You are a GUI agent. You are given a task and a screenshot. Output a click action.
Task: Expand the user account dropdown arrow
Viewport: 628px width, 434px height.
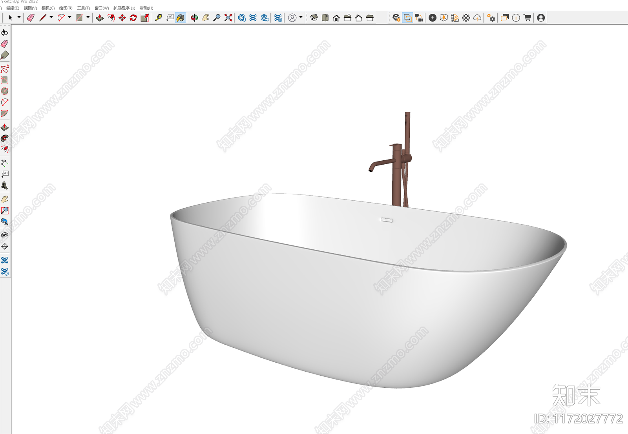[301, 17]
